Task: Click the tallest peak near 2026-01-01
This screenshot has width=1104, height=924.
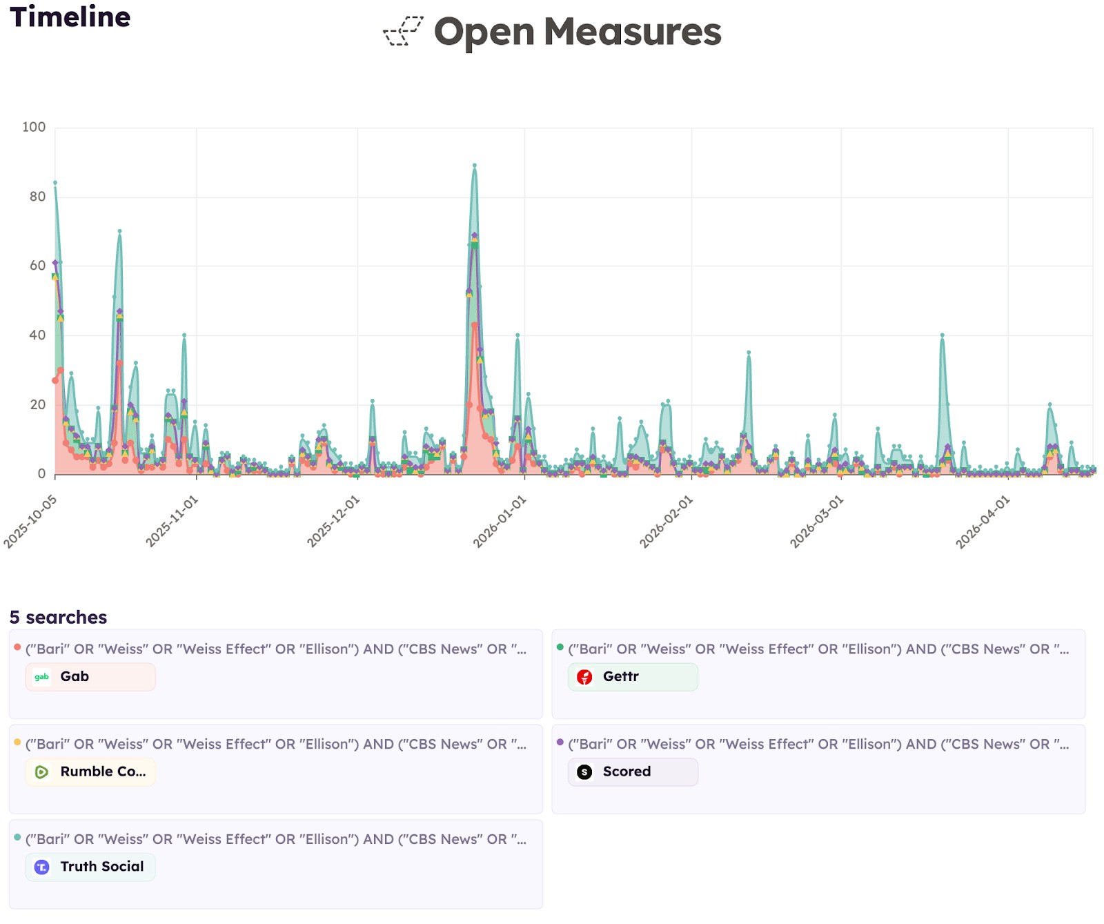Action: pos(475,166)
